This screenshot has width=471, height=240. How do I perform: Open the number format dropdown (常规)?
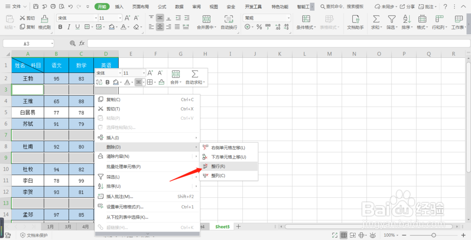(x=289, y=18)
